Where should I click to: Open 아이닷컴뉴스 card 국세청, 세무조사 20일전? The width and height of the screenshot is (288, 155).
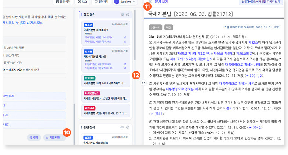pyautogui.click(x=106, y=96)
